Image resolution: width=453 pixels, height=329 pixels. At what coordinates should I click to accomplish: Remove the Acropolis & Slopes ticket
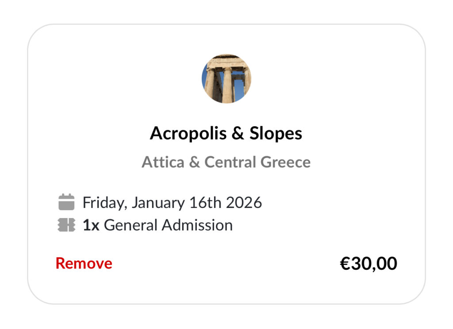pos(84,263)
